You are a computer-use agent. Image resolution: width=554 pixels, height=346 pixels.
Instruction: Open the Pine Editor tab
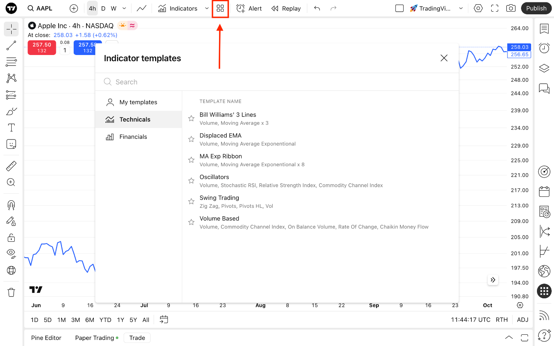(x=46, y=338)
